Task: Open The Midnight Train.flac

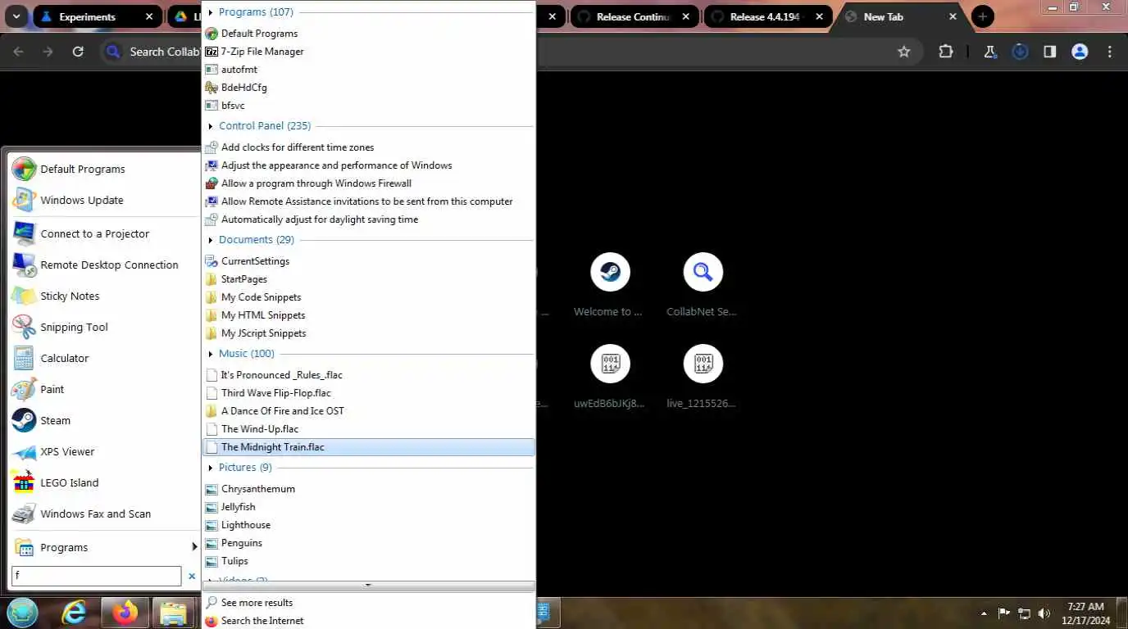Action: 368,447
